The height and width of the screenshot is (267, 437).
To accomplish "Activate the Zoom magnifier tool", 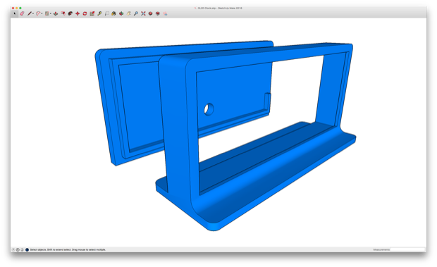I will (136, 13).
